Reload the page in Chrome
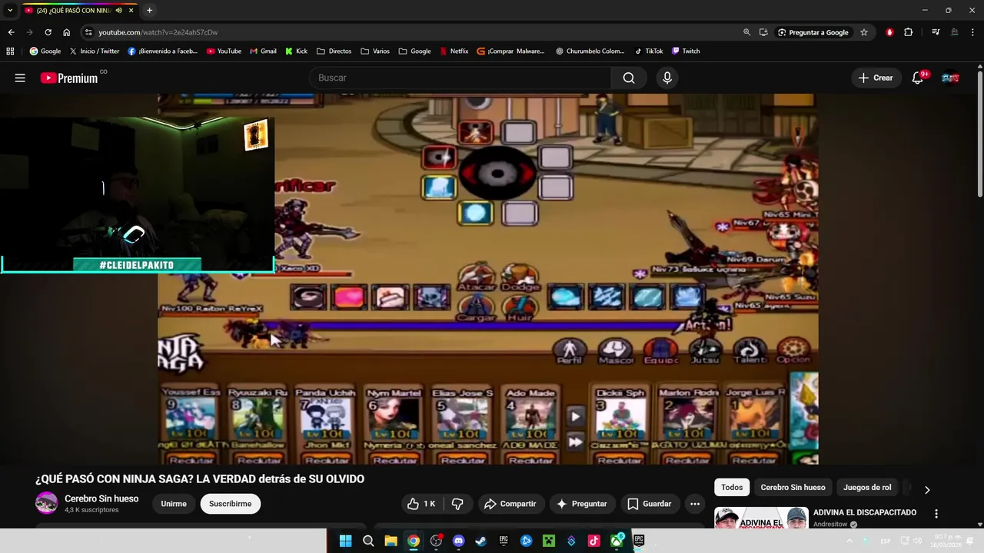This screenshot has height=553, width=984. point(48,32)
